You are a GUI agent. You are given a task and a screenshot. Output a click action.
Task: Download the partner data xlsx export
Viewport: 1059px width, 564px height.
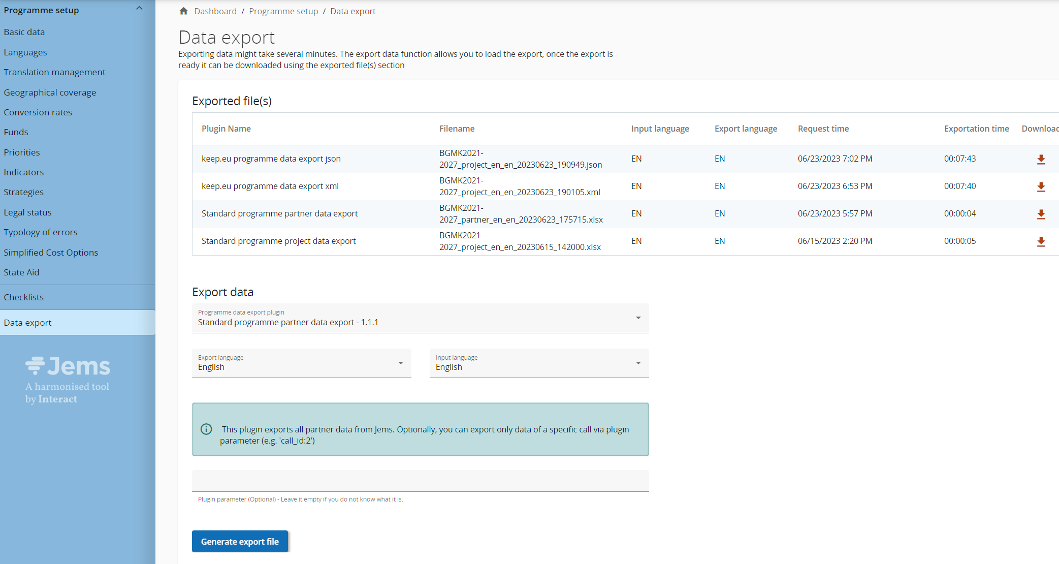1041,214
